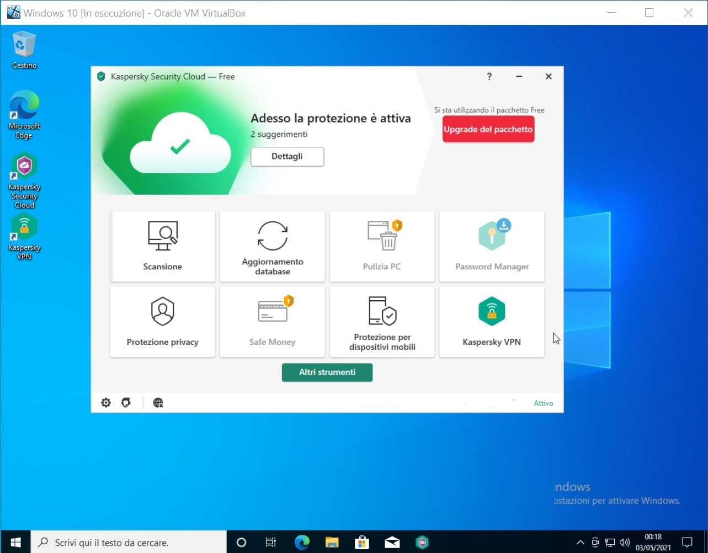Click the green cloud protection status image
708x553 pixels.
(180, 143)
